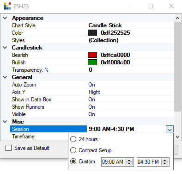This screenshot has width=182, height=174.
Task: Click the ESH23 app icon in title bar
Action: tap(7, 6)
